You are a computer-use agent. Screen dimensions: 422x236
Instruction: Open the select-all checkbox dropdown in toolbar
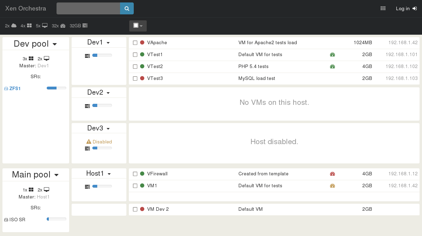[138, 26]
